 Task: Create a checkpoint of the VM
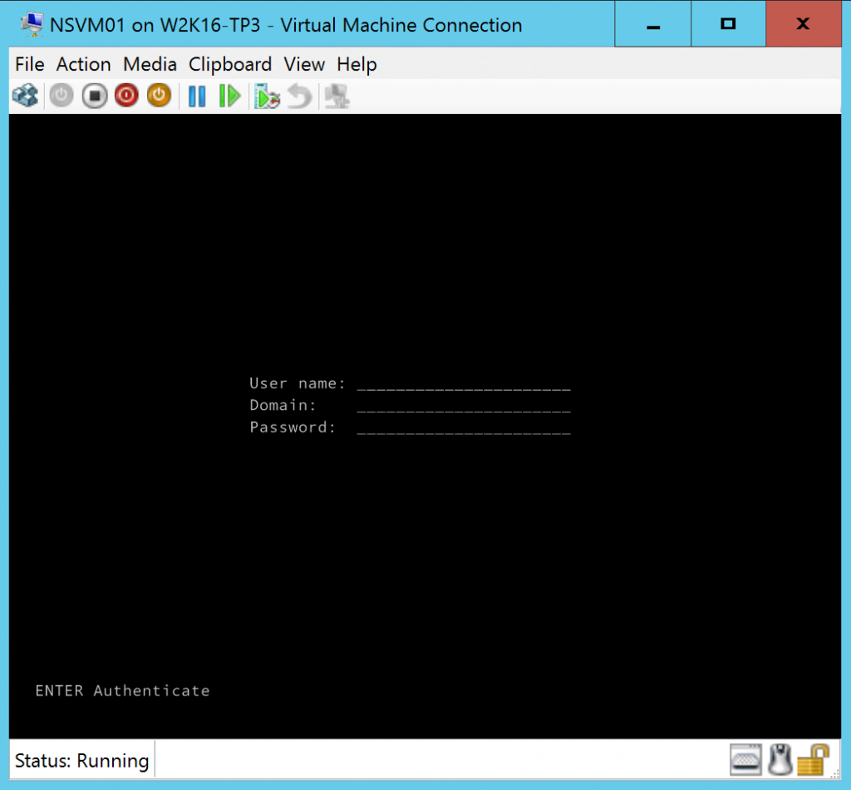pos(267,96)
